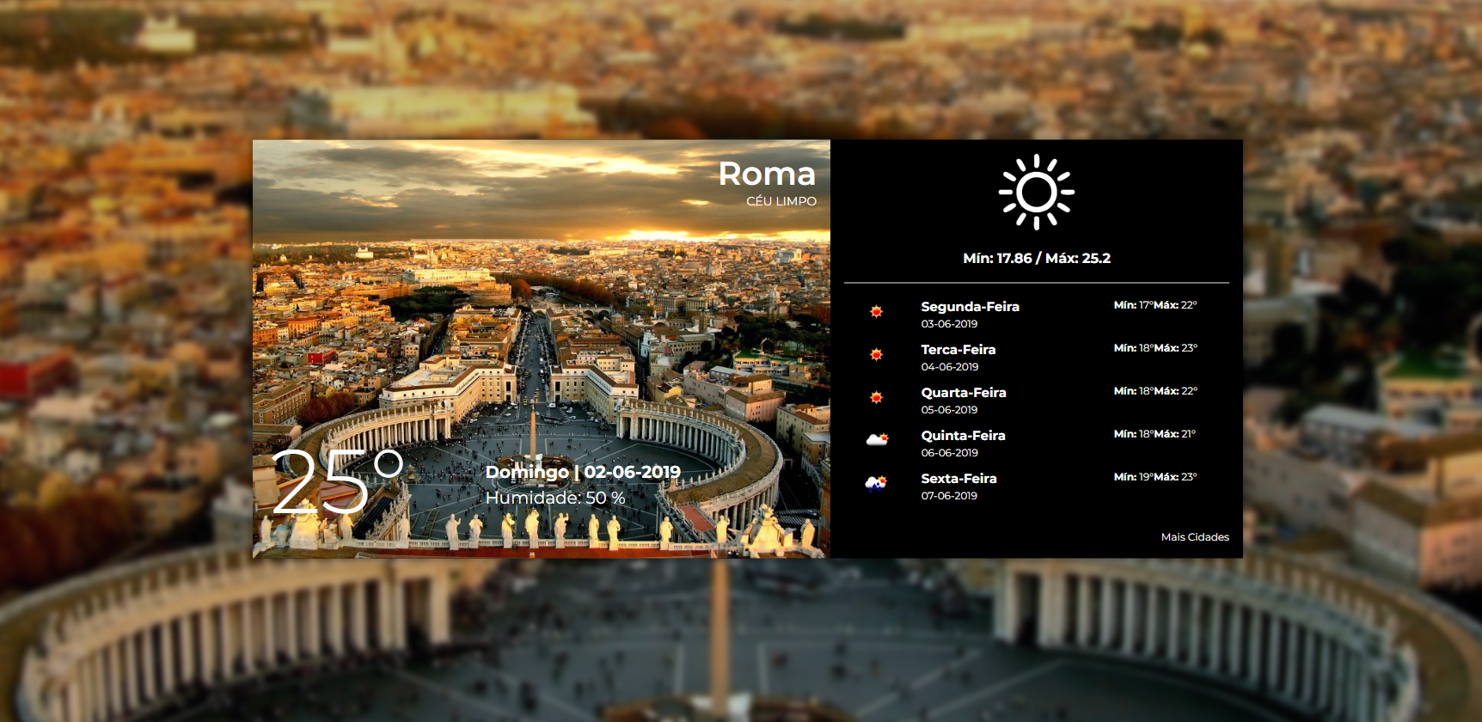Click the CÉU LIMPO condition text
This screenshot has height=722, width=1482.
781,201
